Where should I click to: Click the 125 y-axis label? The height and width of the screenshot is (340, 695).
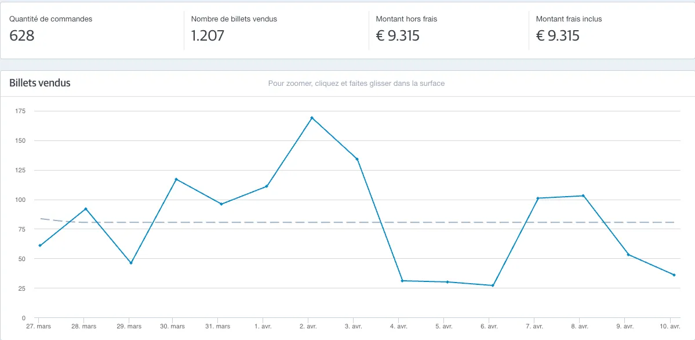pyautogui.click(x=20, y=170)
